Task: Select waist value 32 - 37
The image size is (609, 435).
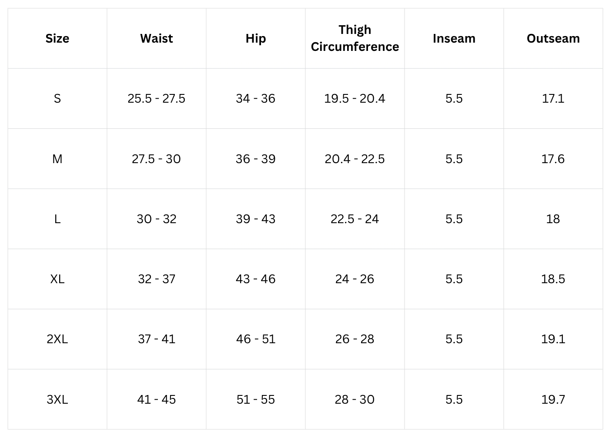Action: pyautogui.click(x=157, y=279)
